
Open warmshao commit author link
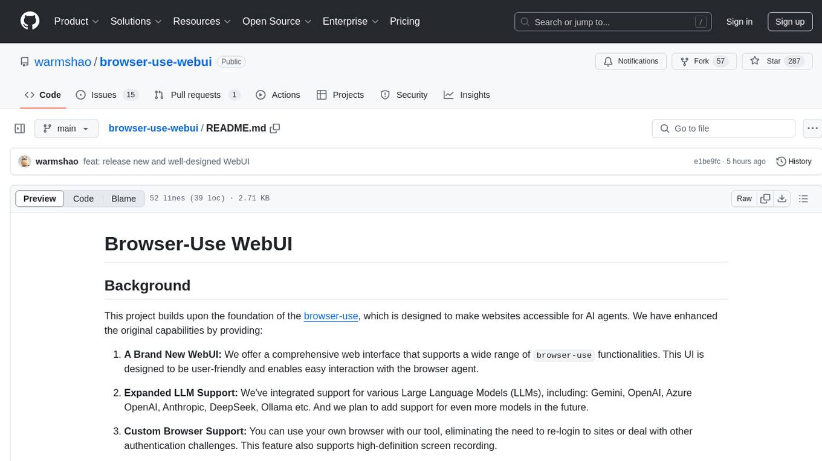click(x=57, y=161)
